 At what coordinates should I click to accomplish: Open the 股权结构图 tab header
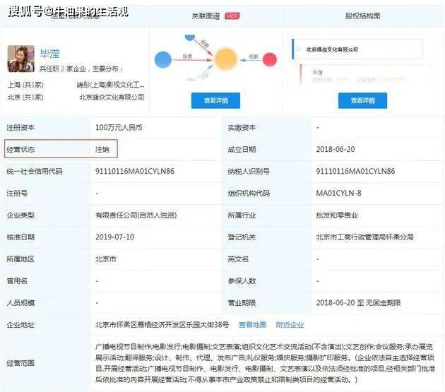pyautogui.click(x=362, y=16)
